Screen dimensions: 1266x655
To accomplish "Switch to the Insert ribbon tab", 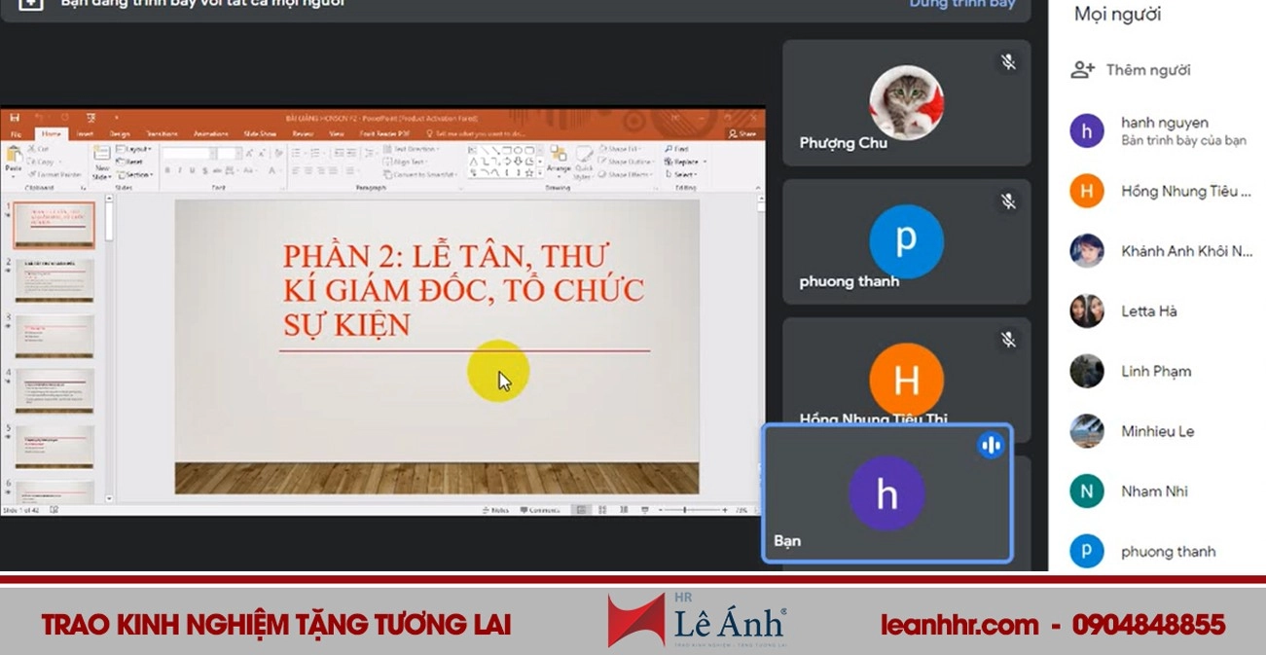I will [84, 134].
